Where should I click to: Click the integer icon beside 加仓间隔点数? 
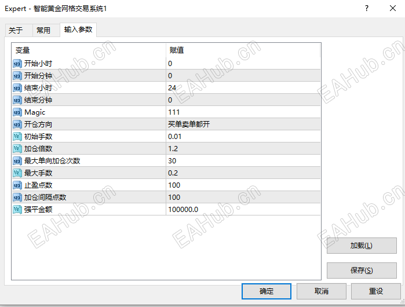tap(17, 198)
